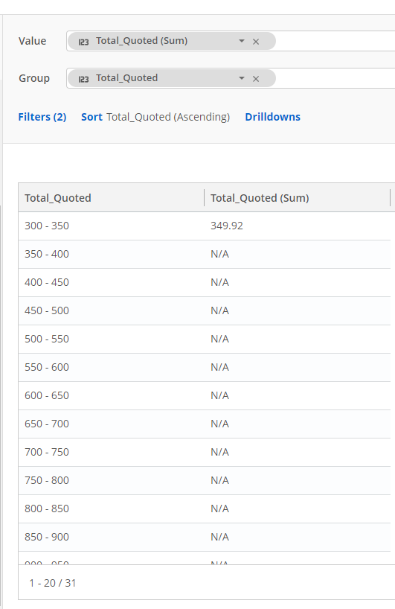Click the 349.92 sum cell
This screenshot has height=609, width=395.
pos(227,226)
